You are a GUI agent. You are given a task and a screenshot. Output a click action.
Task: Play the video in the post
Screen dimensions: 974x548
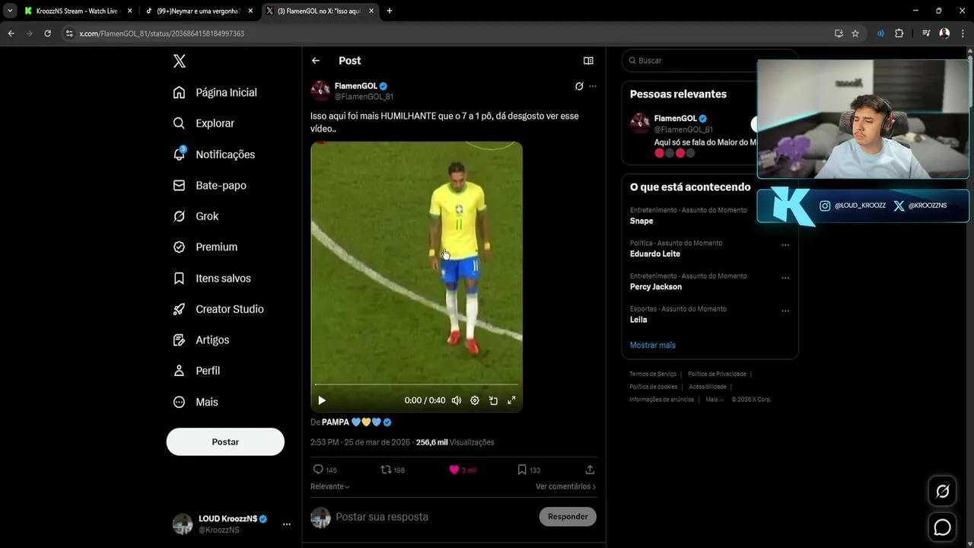[322, 400]
